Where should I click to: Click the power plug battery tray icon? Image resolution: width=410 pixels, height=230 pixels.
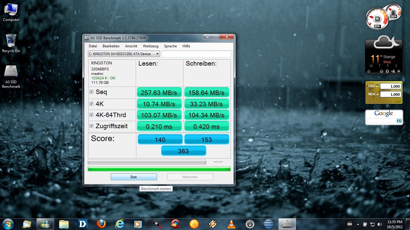[x=365, y=224]
